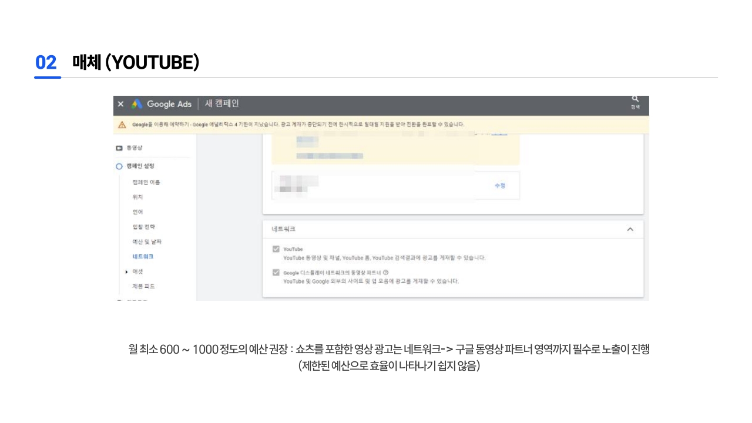
Task: Close the new campaign editor with X
Action: (120, 104)
